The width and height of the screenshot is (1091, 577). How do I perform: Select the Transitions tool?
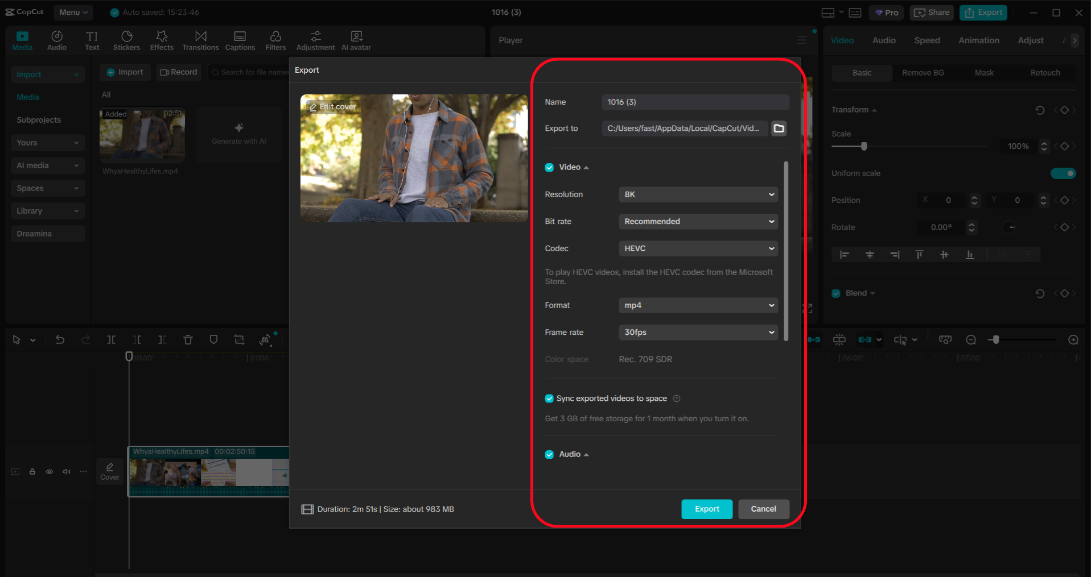pos(200,40)
